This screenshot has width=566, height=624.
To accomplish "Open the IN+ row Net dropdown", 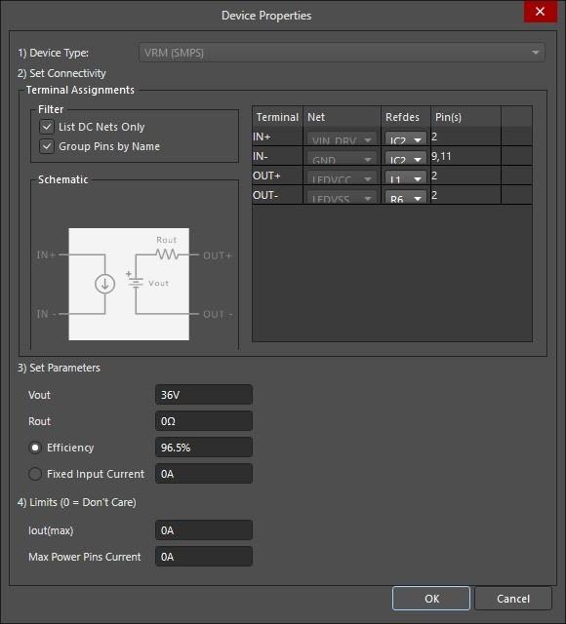I will (x=342, y=138).
